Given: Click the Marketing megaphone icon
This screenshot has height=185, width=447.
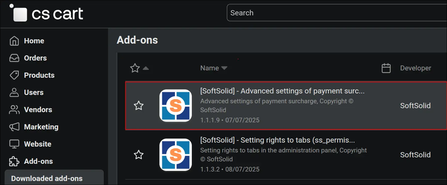Looking at the screenshot, I should pyautogui.click(x=14, y=127).
